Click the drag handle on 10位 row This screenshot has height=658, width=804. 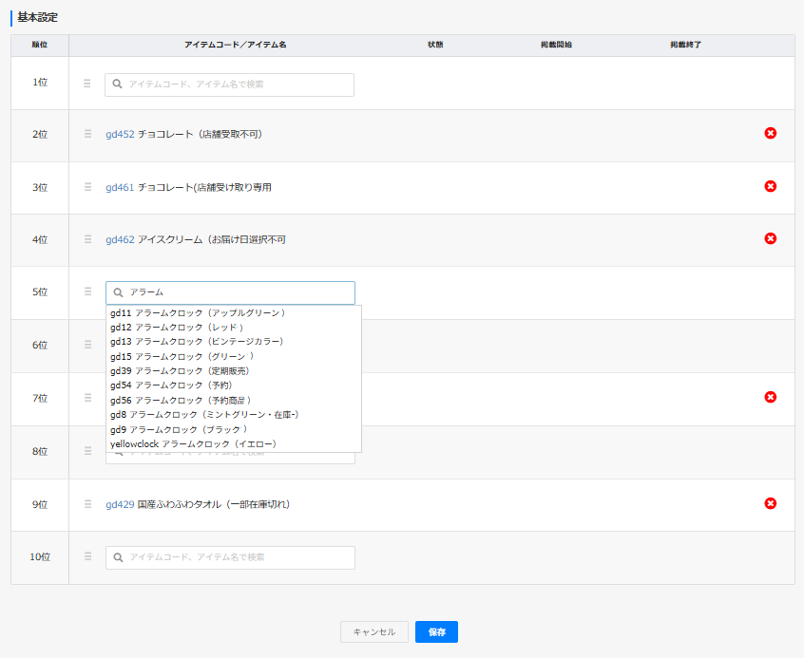[87, 556]
